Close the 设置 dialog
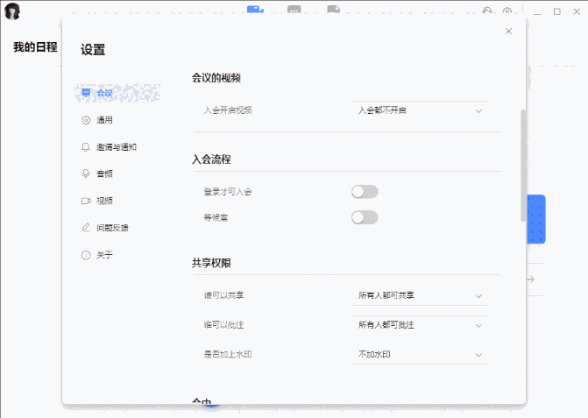 coord(508,32)
